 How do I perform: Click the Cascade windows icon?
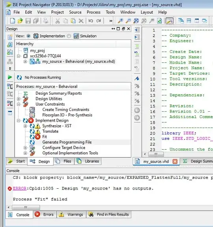coord(181,21)
